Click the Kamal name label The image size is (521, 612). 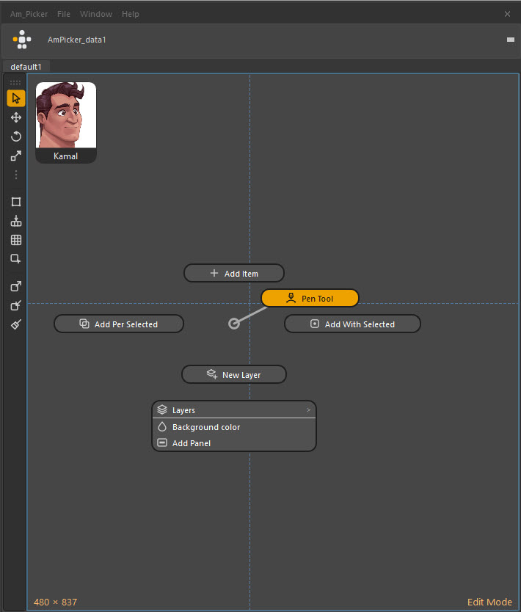(x=65, y=156)
